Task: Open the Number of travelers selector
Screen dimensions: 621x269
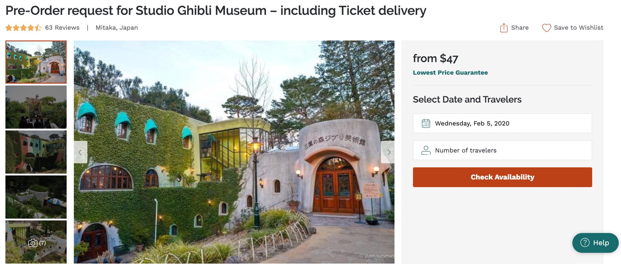Action: (x=502, y=150)
